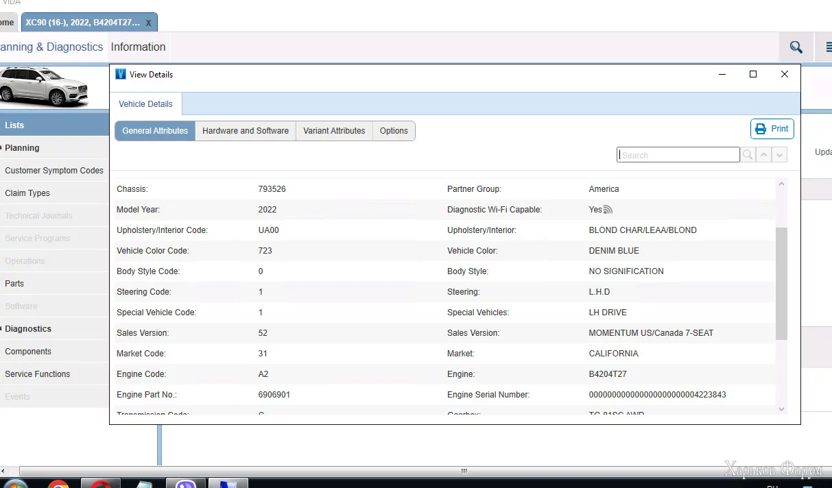Switch to Hardware and Software tab
The width and height of the screenshot is (832, 488).
point(245,131)
